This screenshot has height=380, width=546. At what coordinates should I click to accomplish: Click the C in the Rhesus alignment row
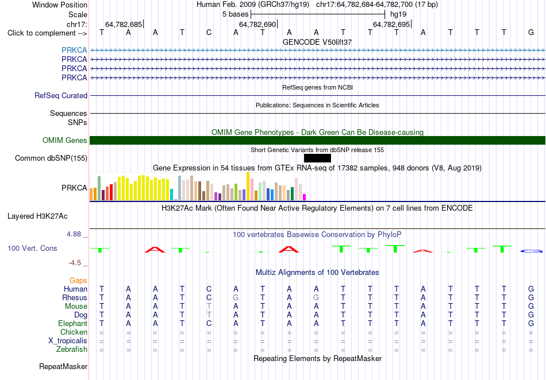click(x=209, y=297)
